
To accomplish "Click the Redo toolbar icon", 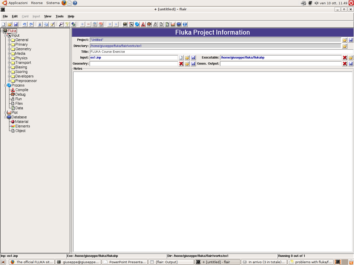I will [x=31, y=24].
